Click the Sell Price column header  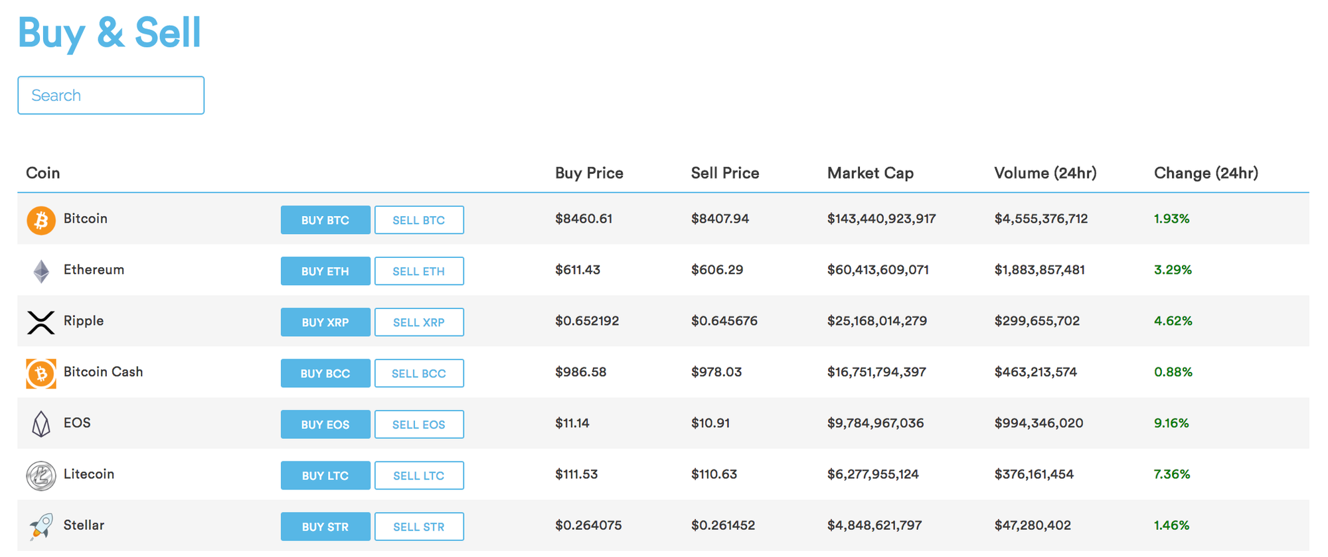click(725, 173)
